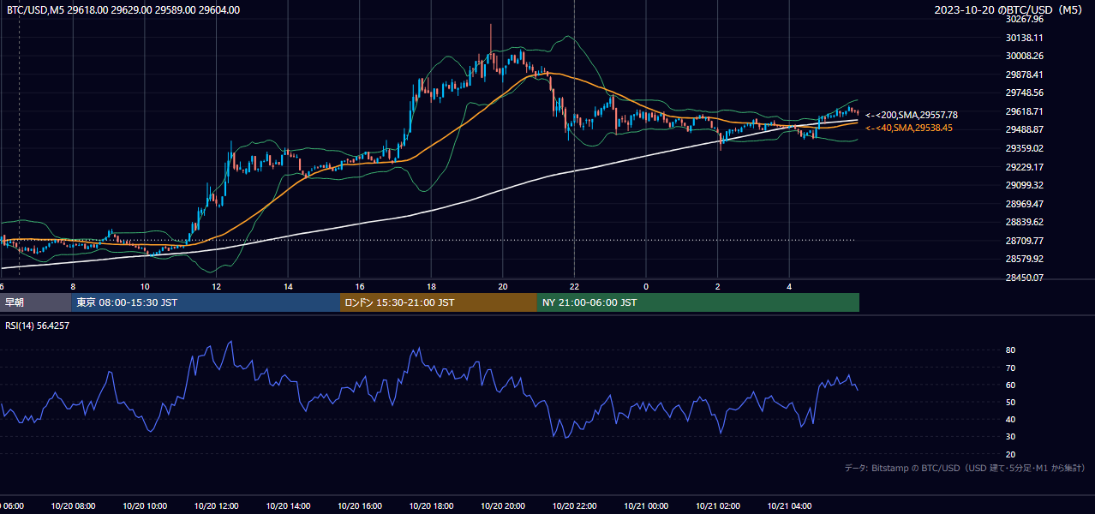1095x514 pixels.
Task: Click the RSI(14) 56.4257 indicator label
Action: (38, 326)
